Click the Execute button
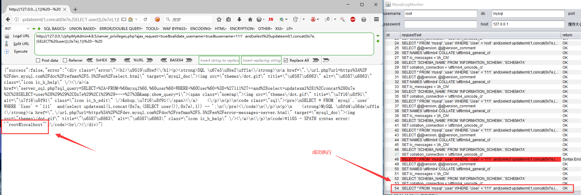The height and width of the screenshot is (195, 581). pos(21,51)
